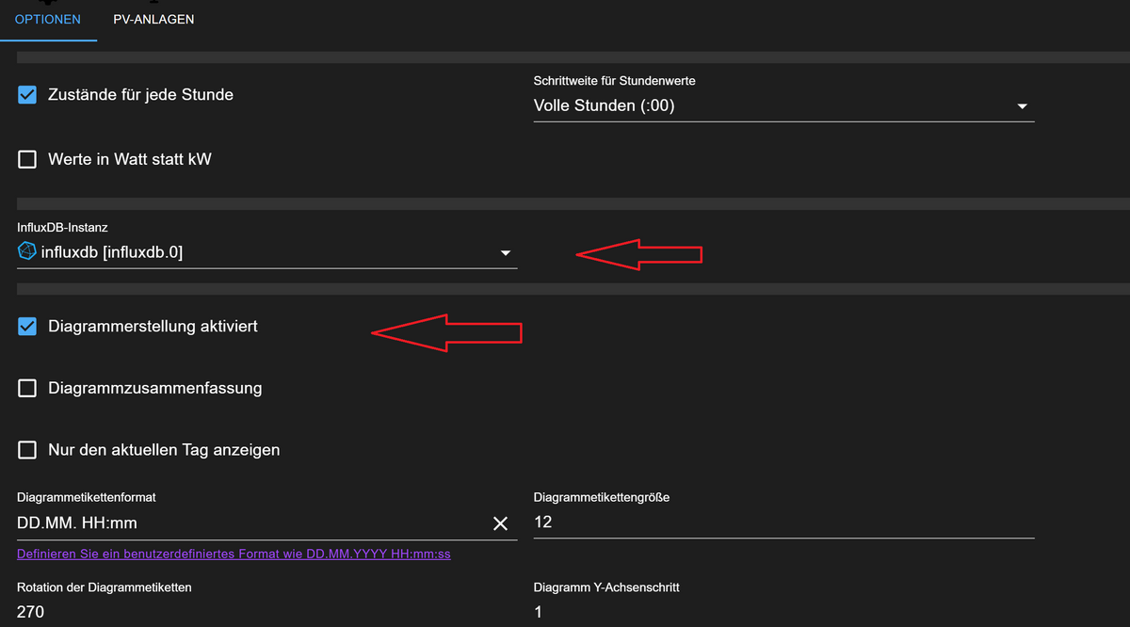Image resolution: width=1130 pixels, height=627 pixels.
Task: Disable Diagrammerstellung aktiviert checkbox
Action: [27, 327]
